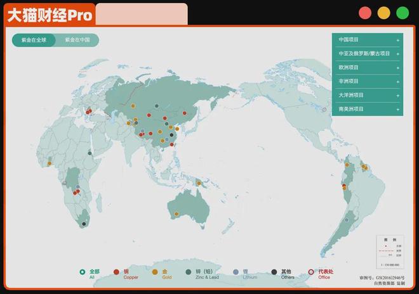
Task: Expand 中国项目 list
Action: click(368, 40)
